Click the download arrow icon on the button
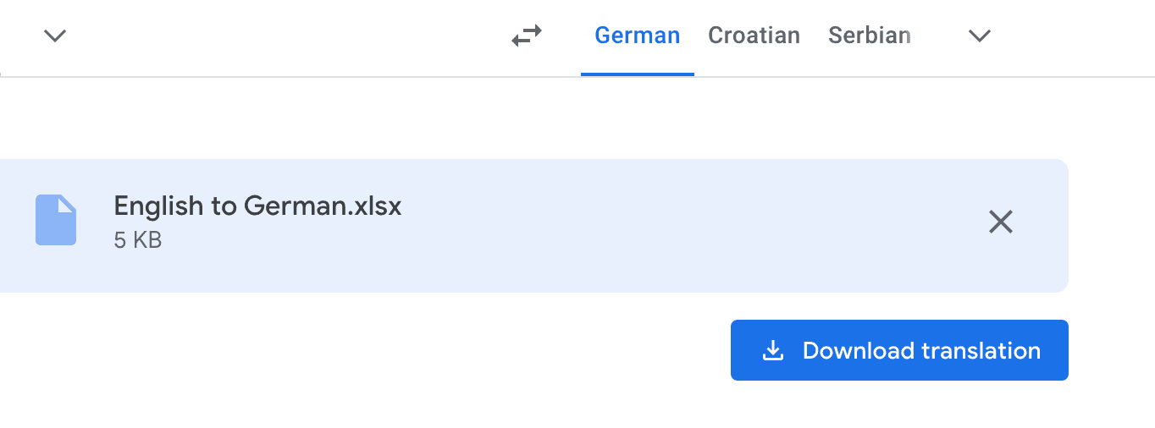 [x=772, y=351]
